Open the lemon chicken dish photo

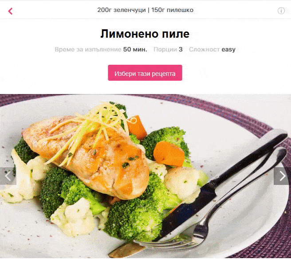click(145, 176)
